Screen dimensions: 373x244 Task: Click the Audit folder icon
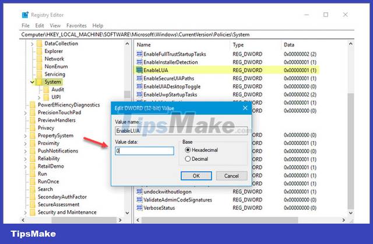click(x=46, y=89)
